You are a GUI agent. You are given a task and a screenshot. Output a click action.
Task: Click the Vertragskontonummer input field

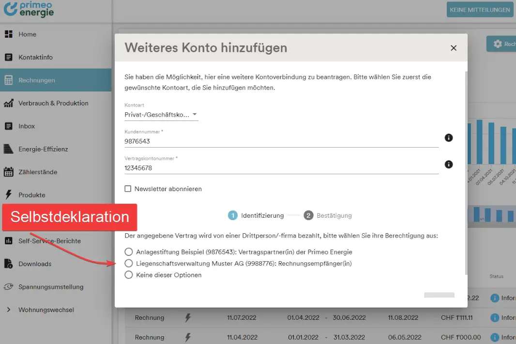click(x=281, y=168)
